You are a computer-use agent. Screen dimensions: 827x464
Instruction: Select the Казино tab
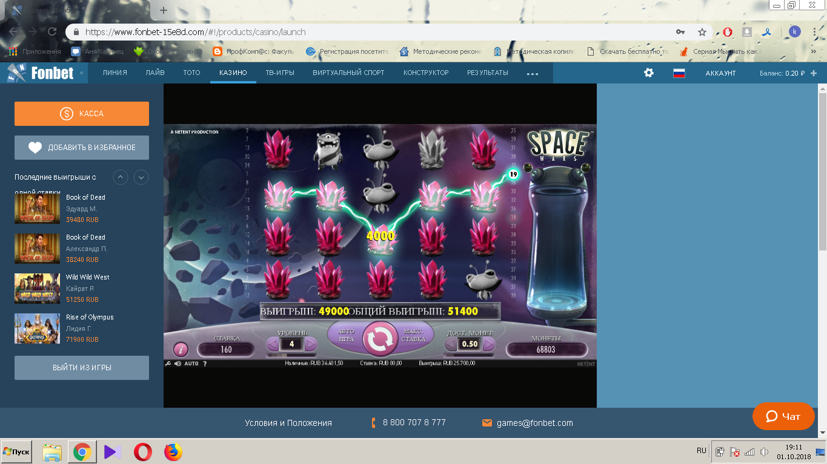tap(233, 73)
